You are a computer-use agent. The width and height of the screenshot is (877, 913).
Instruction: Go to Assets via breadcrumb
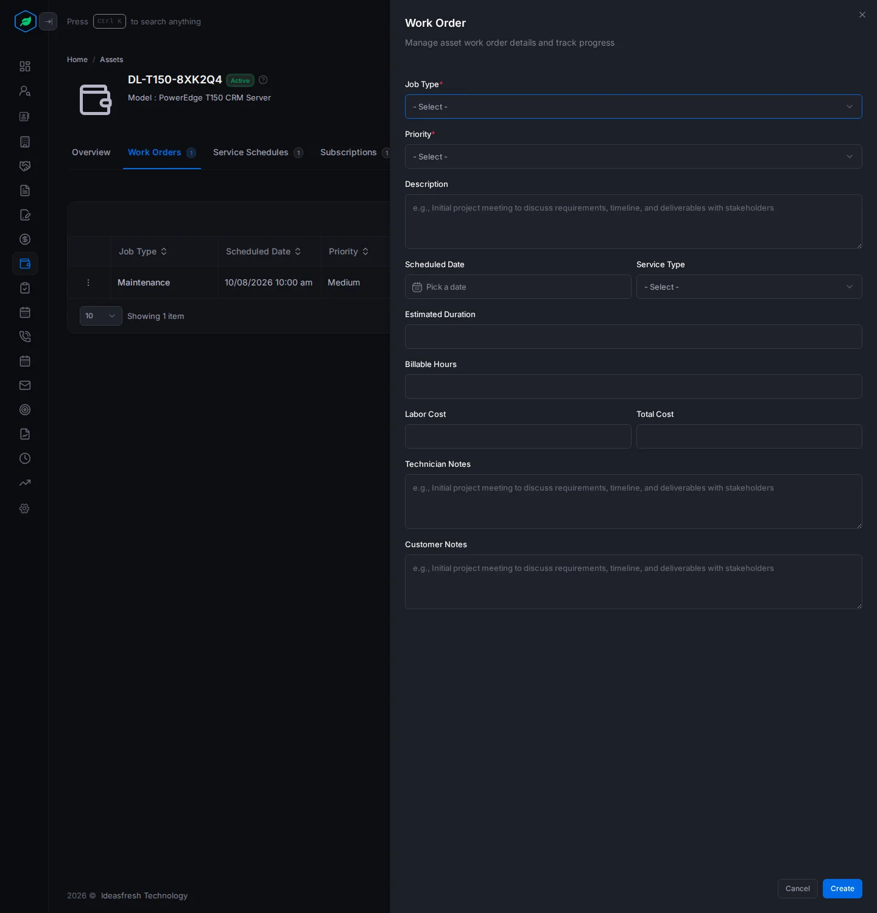111,60
